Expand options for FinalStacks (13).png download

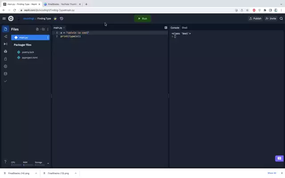click(76, 174)
